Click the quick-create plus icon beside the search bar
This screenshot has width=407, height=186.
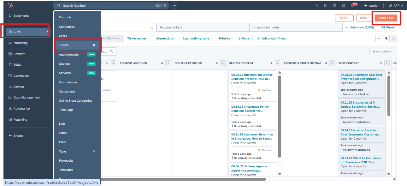[x=174, y=6]
